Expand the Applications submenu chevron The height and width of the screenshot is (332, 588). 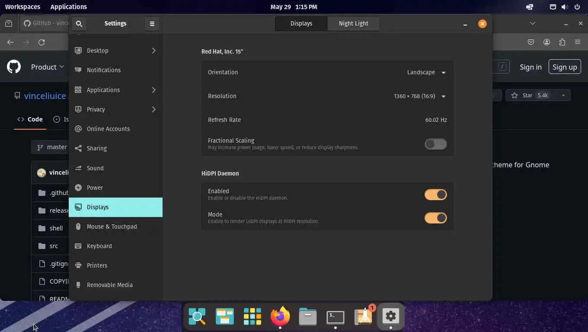click(x=153, y=90)
